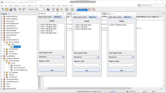Open the default config dropdown
The width and height of the screenshot is (166, 93).
(44, 9)
